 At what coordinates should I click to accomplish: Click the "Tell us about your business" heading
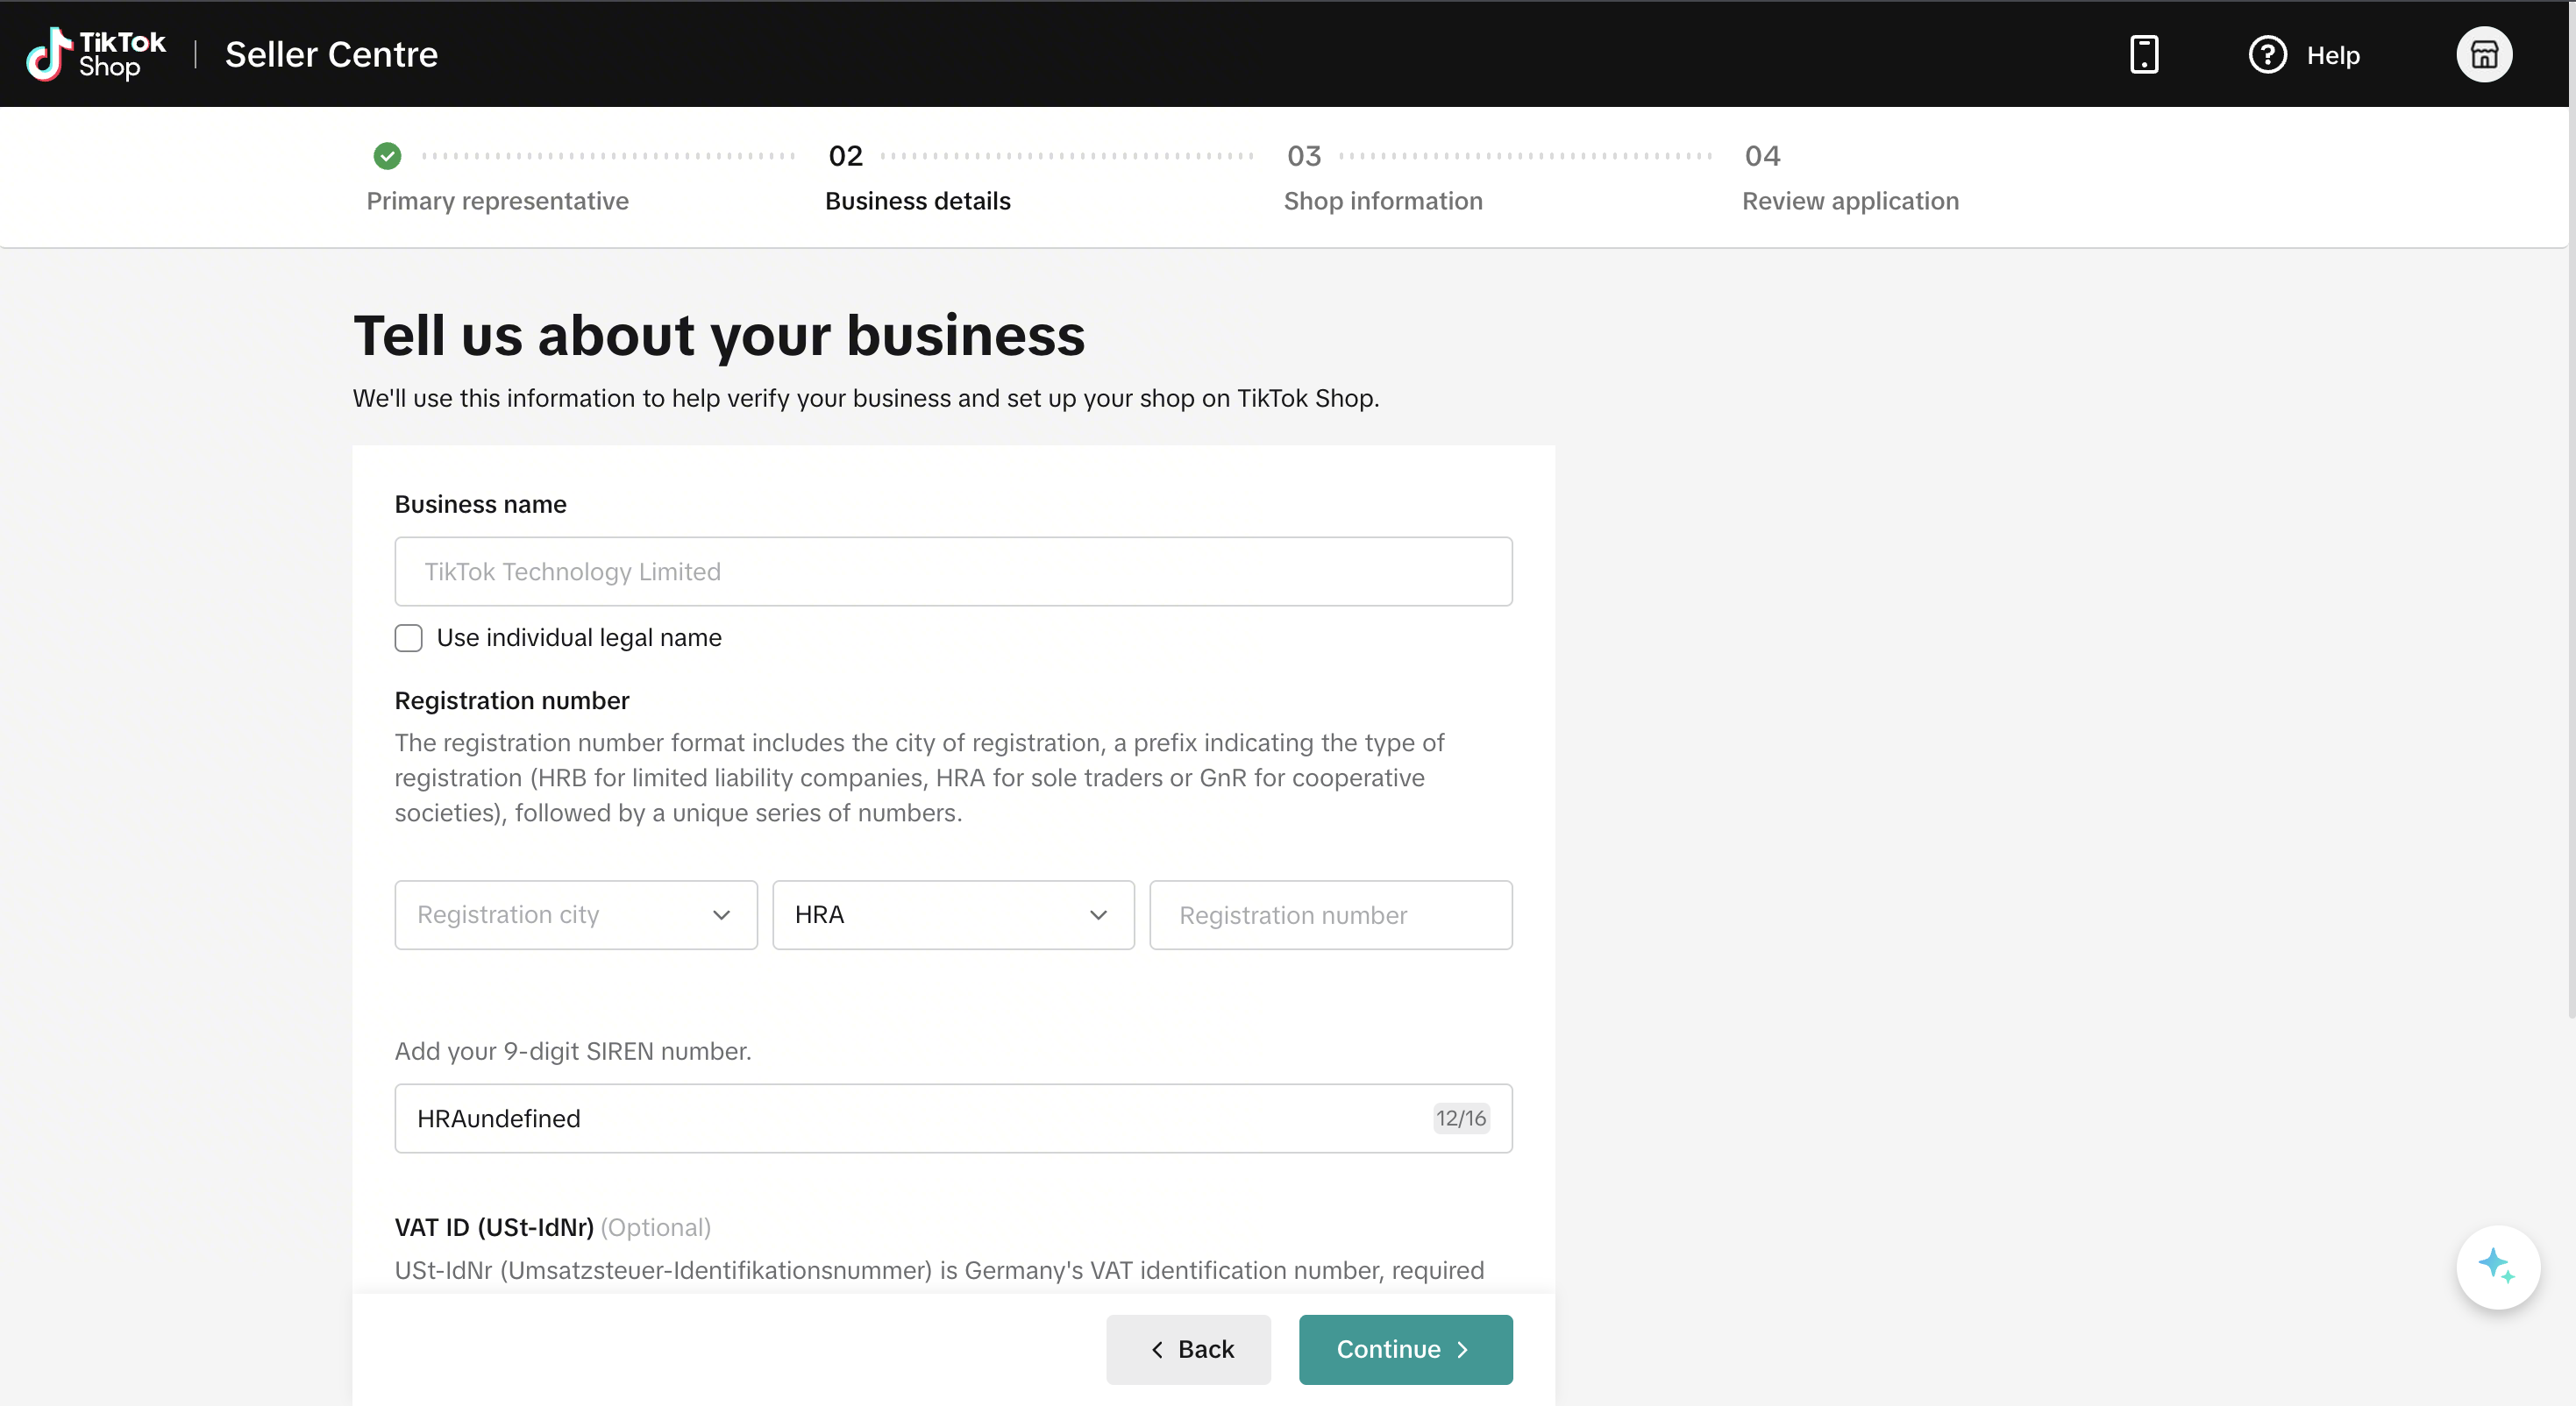pos(719,335)
